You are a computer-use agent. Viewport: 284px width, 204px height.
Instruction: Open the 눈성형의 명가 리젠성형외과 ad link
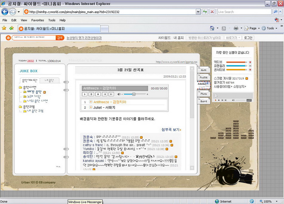click(84, 38)
